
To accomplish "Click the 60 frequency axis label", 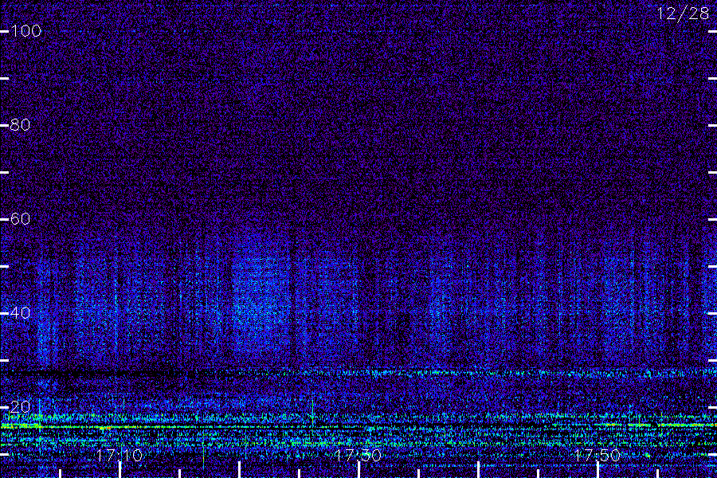I will pos(21,218).
